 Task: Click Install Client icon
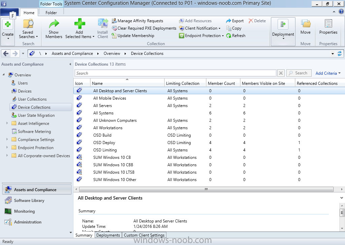(103, 24)
